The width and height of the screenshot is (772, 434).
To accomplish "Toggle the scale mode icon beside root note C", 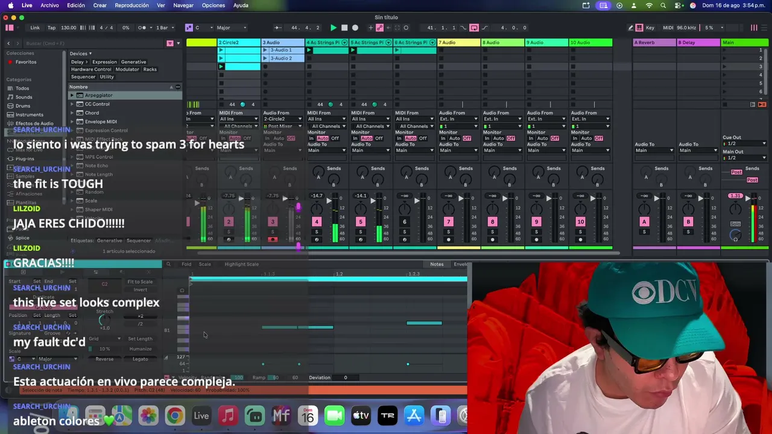I will coord(189,28).
